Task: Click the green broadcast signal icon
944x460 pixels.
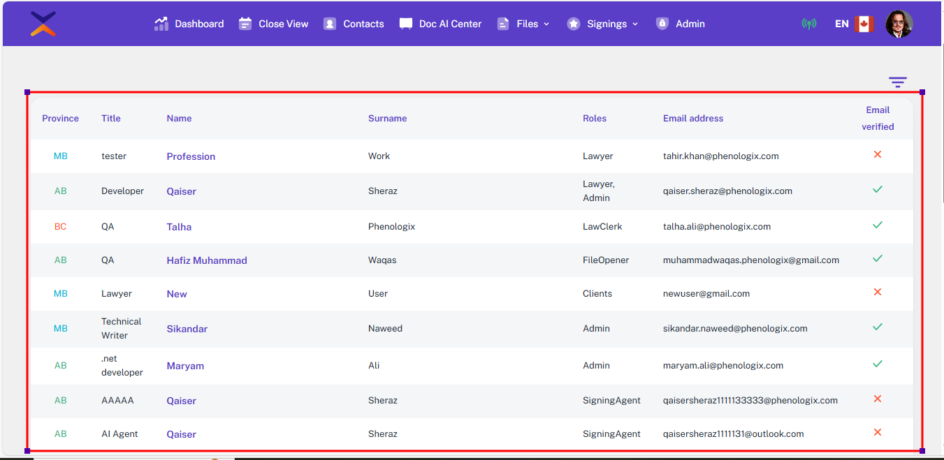Action: 809,24
